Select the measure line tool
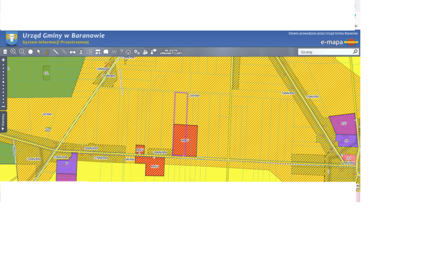The image size is (421, 280). 56,52
